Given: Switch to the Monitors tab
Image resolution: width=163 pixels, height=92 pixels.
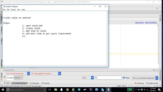Looking at the screenshot, I should [x=18, y=78].
